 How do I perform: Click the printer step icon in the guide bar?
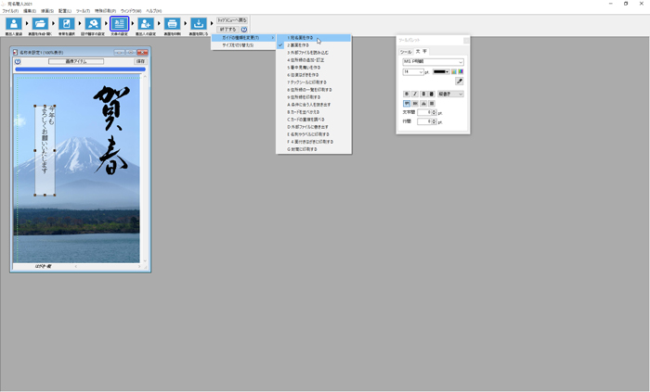click(172, 24)
